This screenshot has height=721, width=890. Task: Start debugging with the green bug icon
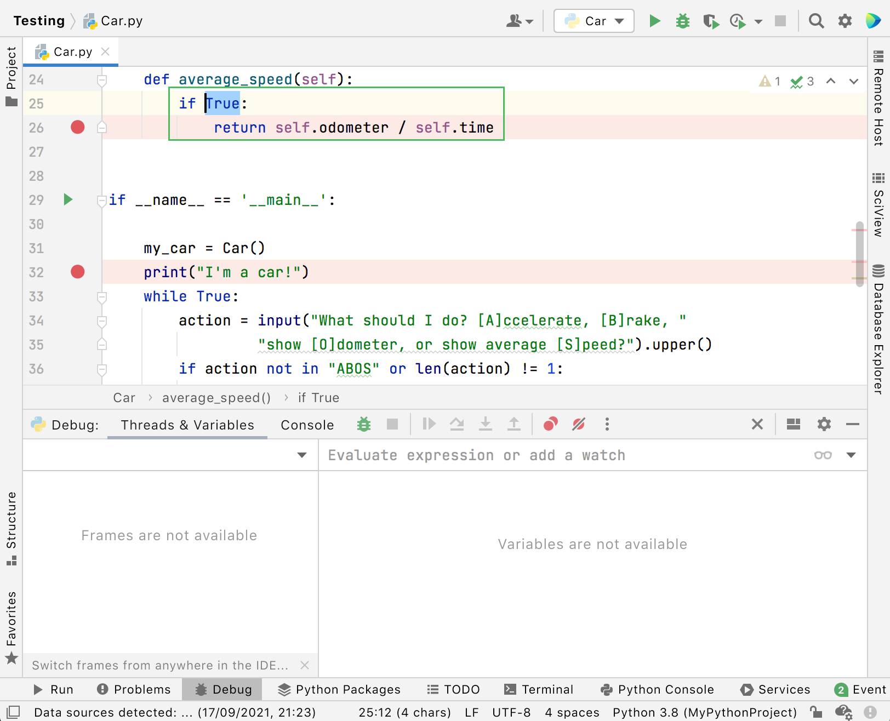pyautogui.click(x=682, y=21)
